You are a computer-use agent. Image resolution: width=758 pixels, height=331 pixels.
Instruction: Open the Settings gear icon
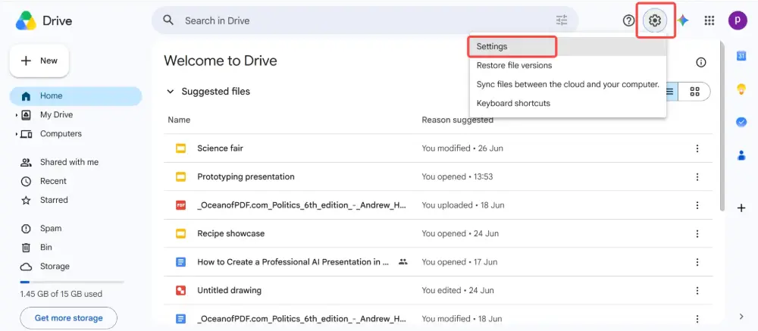tap(655, 20)
